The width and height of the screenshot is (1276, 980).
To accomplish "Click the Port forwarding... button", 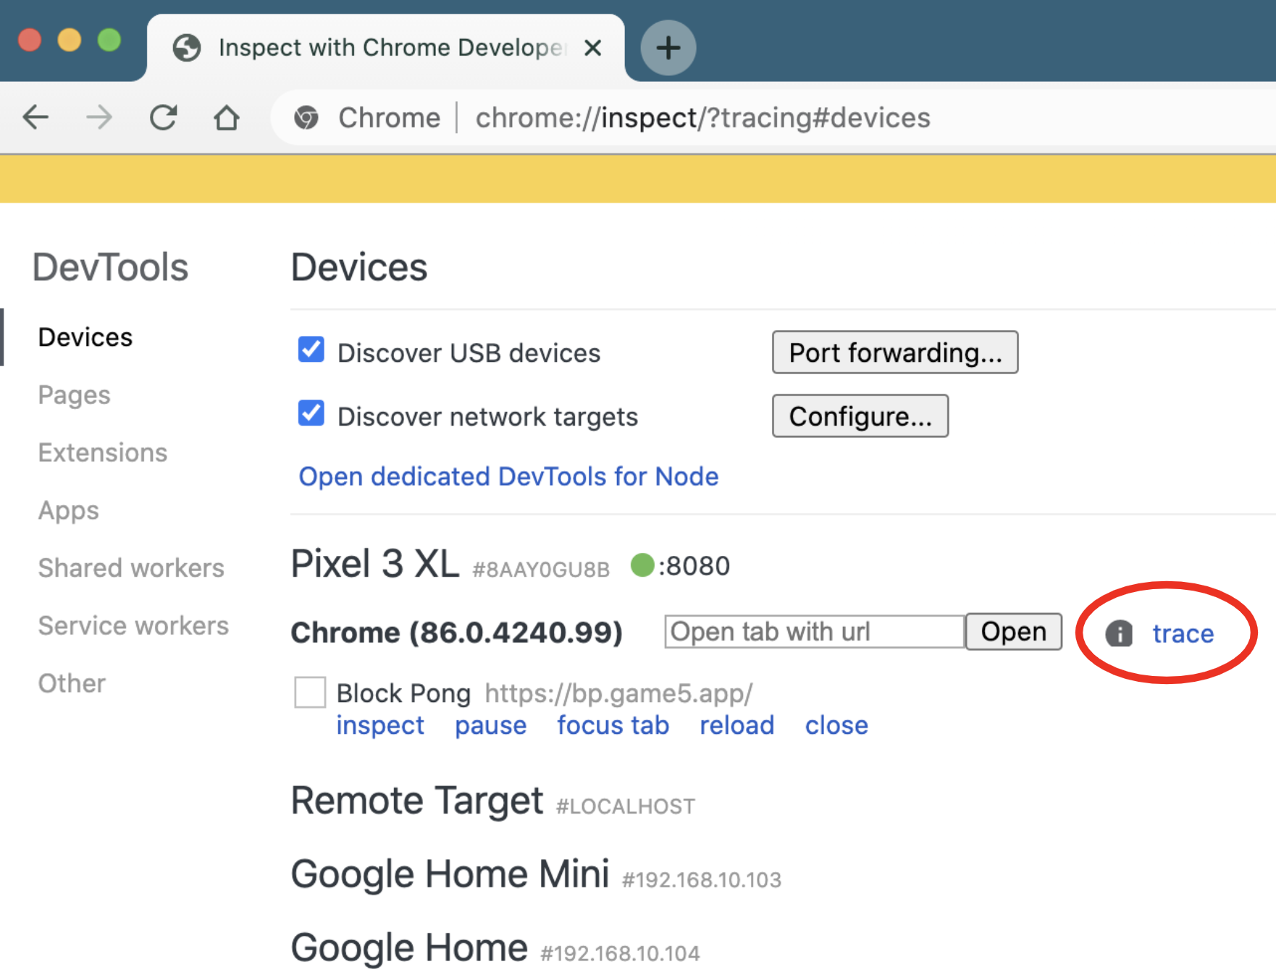I will [895, 352].
